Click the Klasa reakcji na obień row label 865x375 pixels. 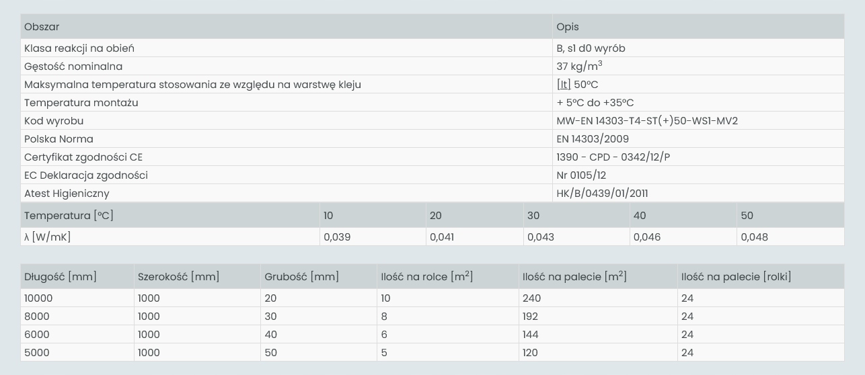(79, 48)
